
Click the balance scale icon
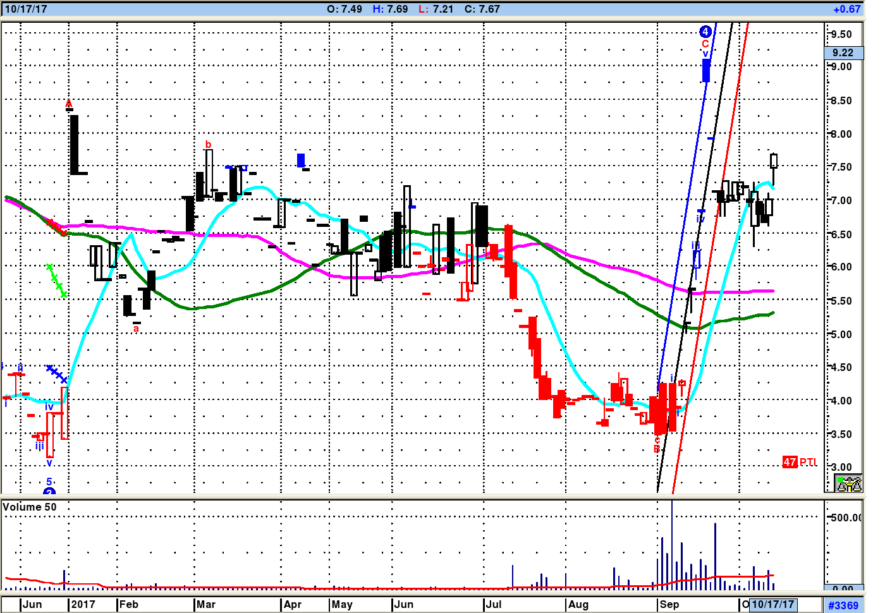pyautogui.click(x=849, y=483)
